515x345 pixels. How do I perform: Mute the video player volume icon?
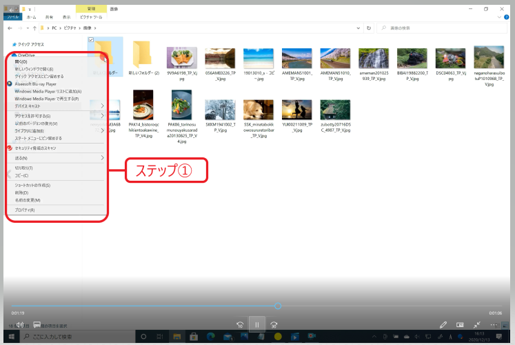point(20,324)
